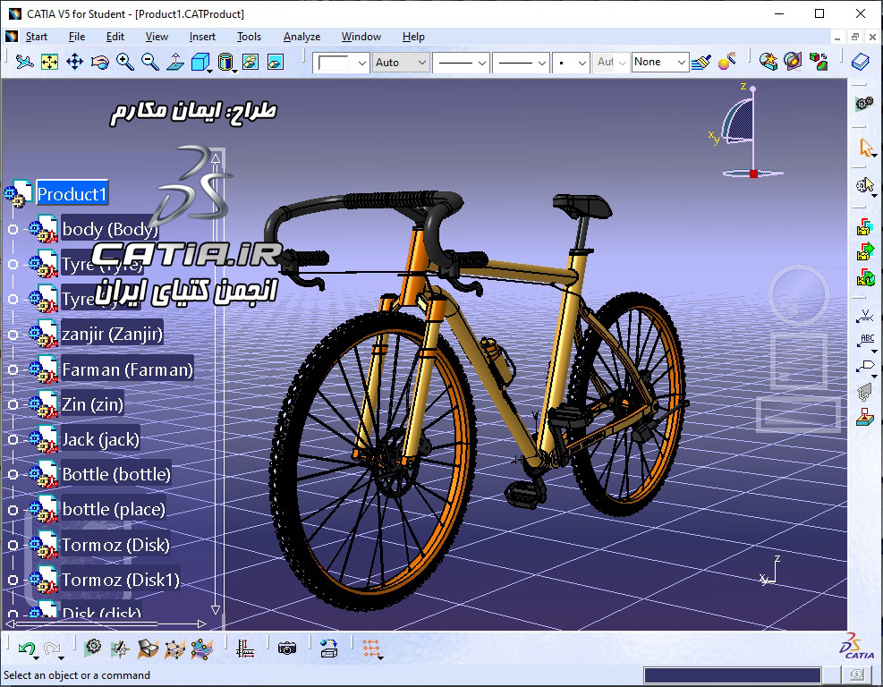
Task: Expand the Bottle (bottle) tree node
Action: pos(13,475)
